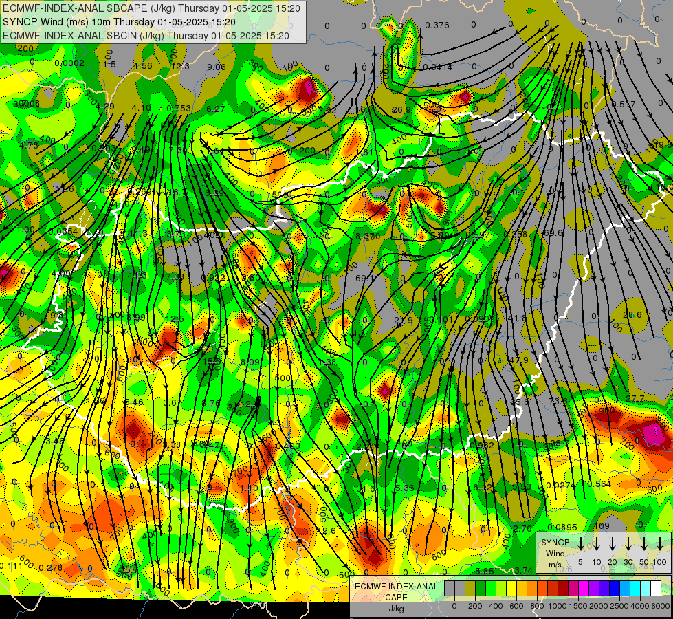Click the SBCAPE title line at top

[x=151, y=8]
